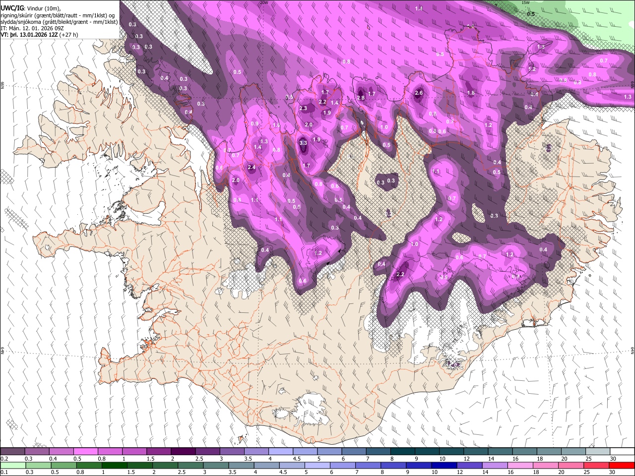The width and height of the screenshot is (635, 476).
Task: Select the navy blue 10–12 swatch in rain legend
Action: [x=443, y=465]
